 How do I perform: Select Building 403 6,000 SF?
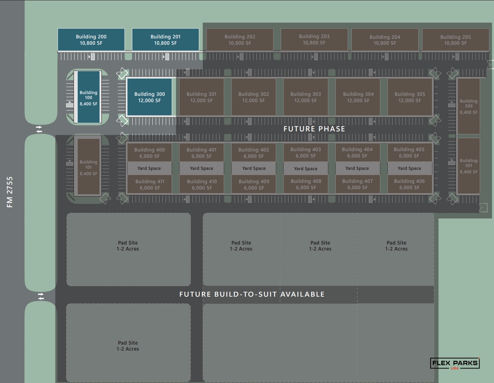(306, 152)
